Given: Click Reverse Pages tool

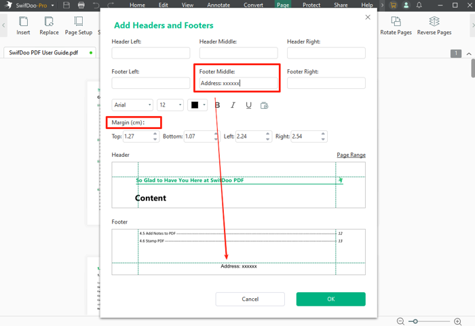Looking at the screenshot, I should [x=434, y=26].
